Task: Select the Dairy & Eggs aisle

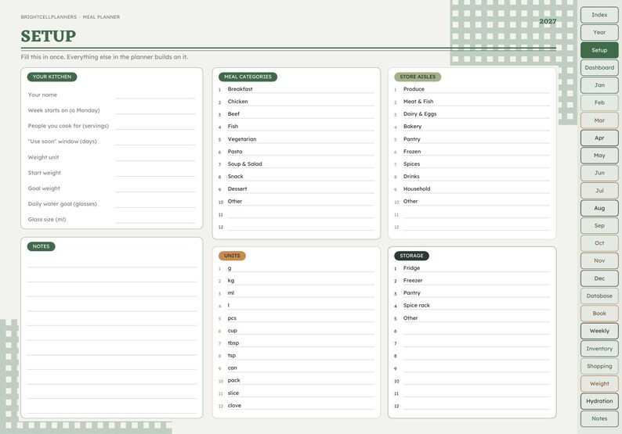Action: pos(472,114)
